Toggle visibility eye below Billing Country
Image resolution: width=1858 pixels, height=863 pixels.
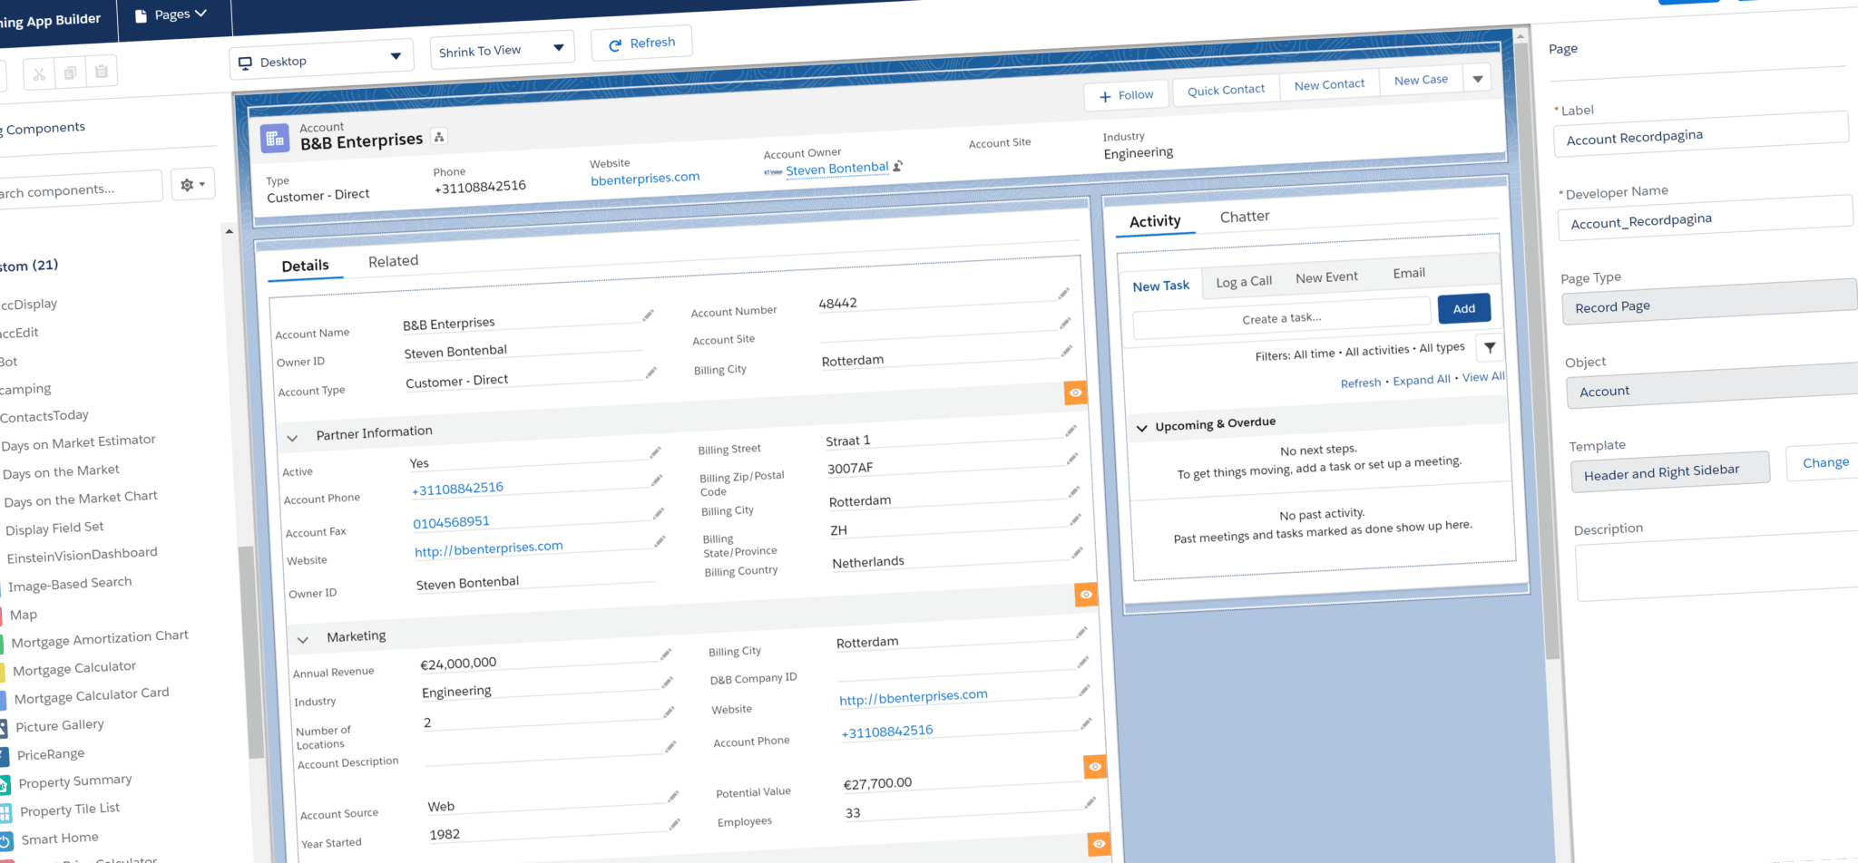[1086, 595]
